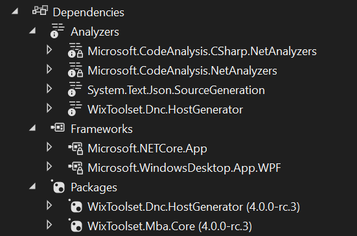Collapse the Frameworks node
This screenshot has height=236, width=357.
point(32,128)
